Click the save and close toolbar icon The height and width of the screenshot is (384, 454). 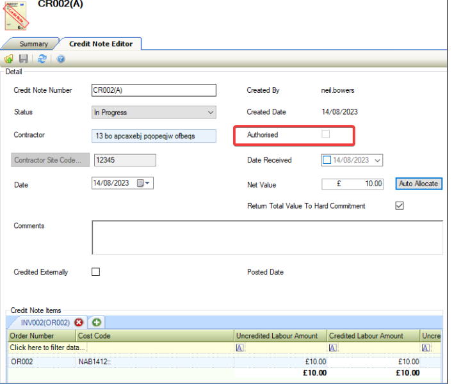point(9,59)
